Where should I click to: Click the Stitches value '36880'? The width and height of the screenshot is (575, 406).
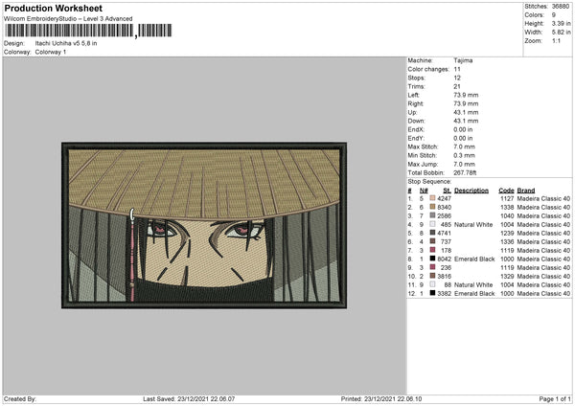(561, 7)
